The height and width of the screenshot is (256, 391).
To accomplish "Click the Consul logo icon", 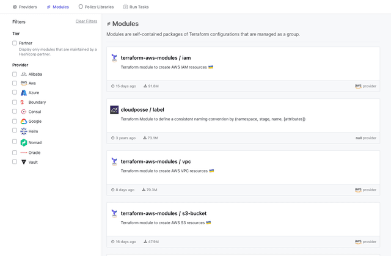I will (x=24, y=112).
